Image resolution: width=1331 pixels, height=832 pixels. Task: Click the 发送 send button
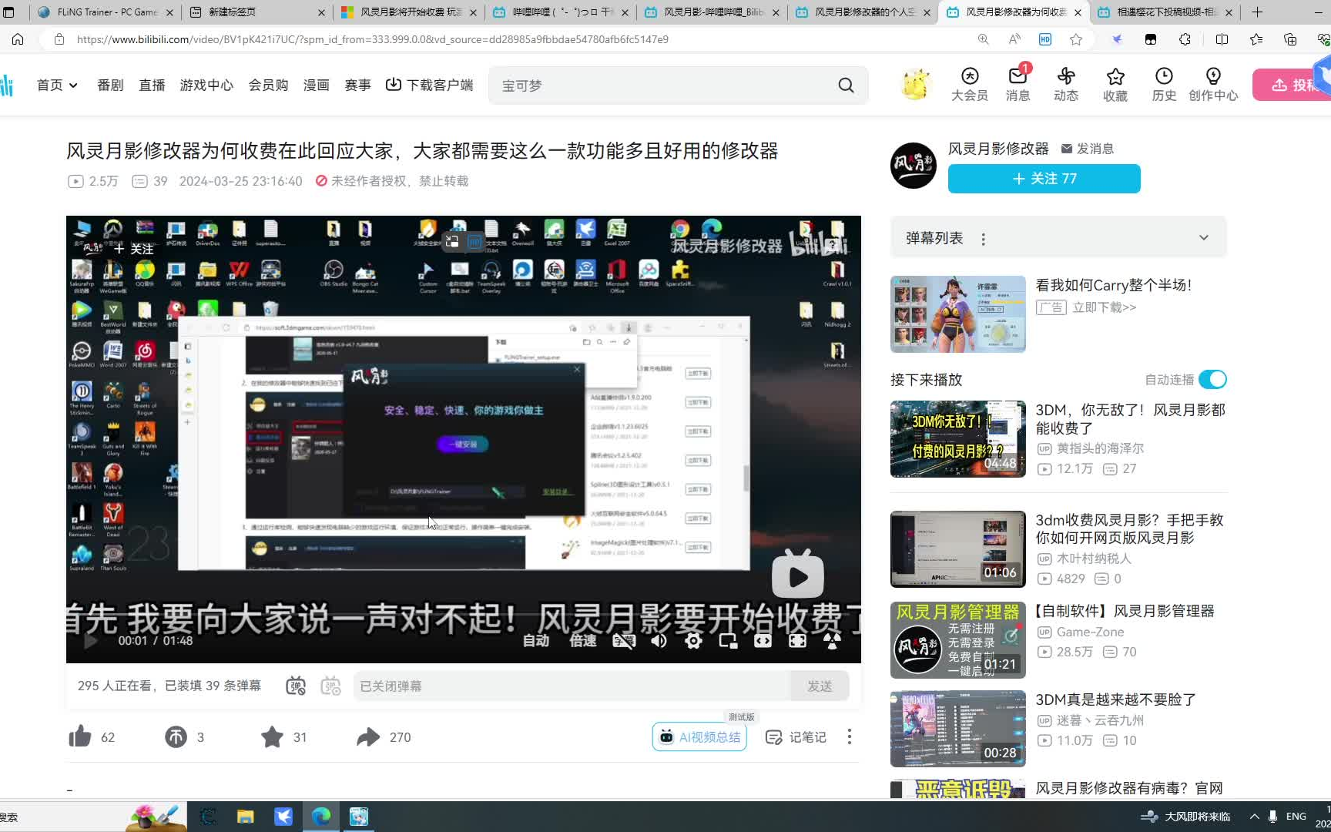pyautogui.click(x=820, y=686)
